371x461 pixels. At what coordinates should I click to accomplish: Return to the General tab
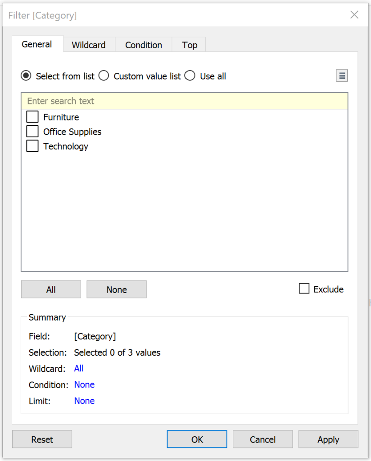point(37,44)
